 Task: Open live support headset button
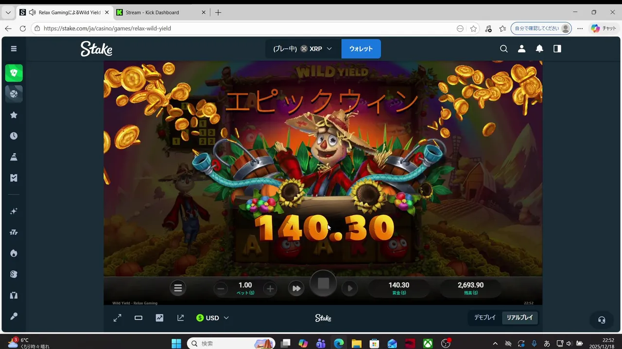click(x=602, y=319)
